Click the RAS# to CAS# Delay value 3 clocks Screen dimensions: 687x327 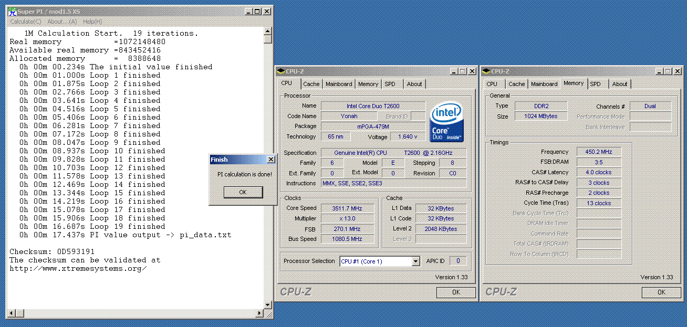[x=599, y=183]
